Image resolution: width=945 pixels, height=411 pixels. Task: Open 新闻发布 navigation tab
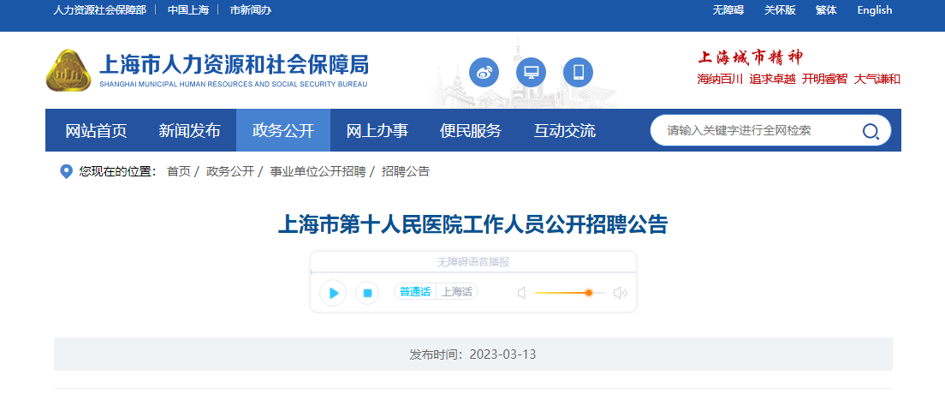tap(189, 131)
